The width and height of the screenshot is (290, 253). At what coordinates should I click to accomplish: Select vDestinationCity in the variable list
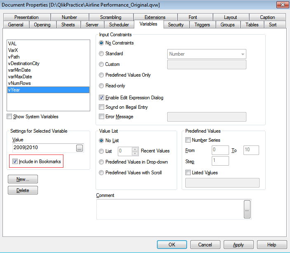pyautogui.click(x=24, y=63)
